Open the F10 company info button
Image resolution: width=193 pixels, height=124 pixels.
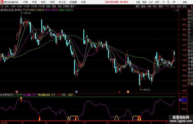pos(167,6)
